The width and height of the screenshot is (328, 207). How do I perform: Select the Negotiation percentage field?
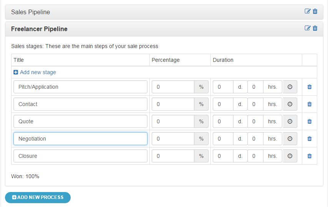point(173,139)
